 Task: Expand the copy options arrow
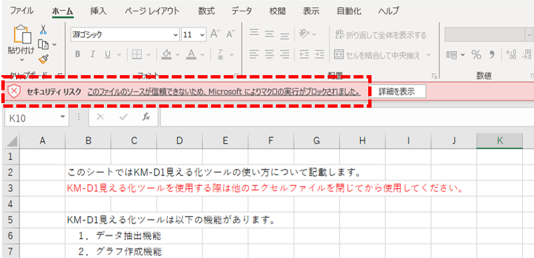click(x=55, y=44)
